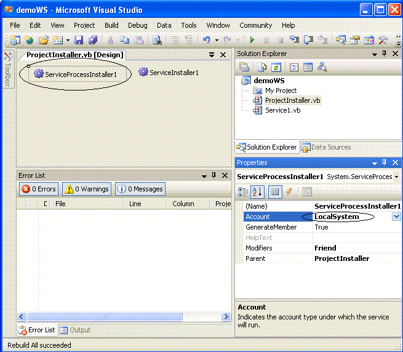Viewport: 403px width, 352px height.
Task: Click the View Designer icon in Solution Explorer
Action: 308,67
